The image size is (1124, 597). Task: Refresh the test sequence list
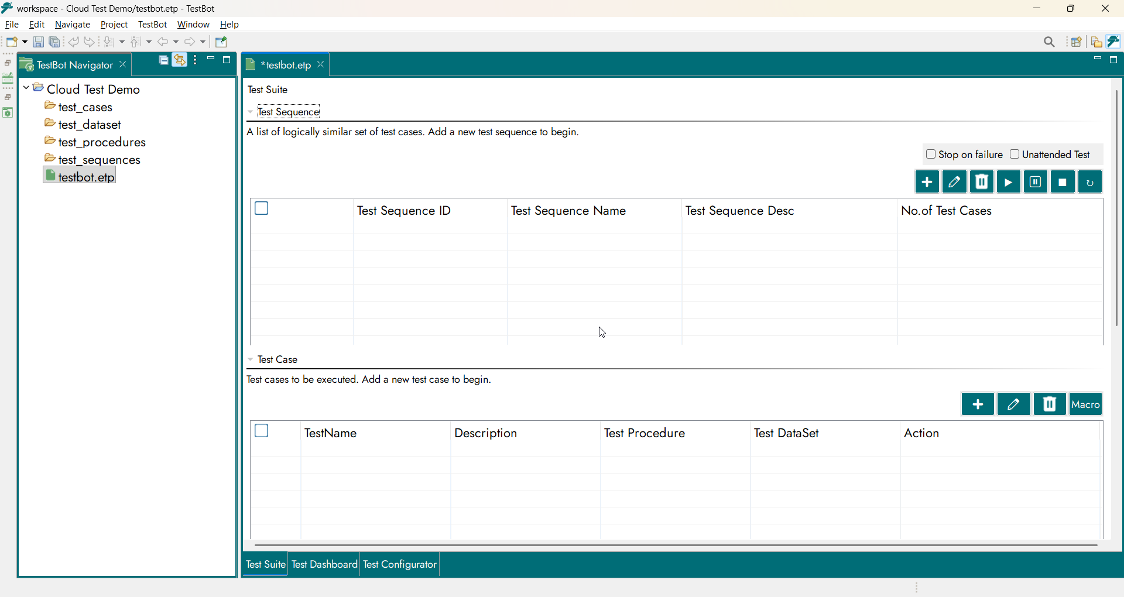(1089, 182)
